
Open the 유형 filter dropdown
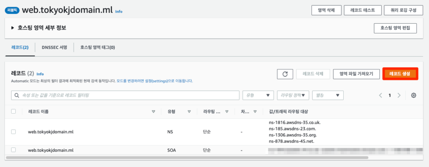click(258, 95)
